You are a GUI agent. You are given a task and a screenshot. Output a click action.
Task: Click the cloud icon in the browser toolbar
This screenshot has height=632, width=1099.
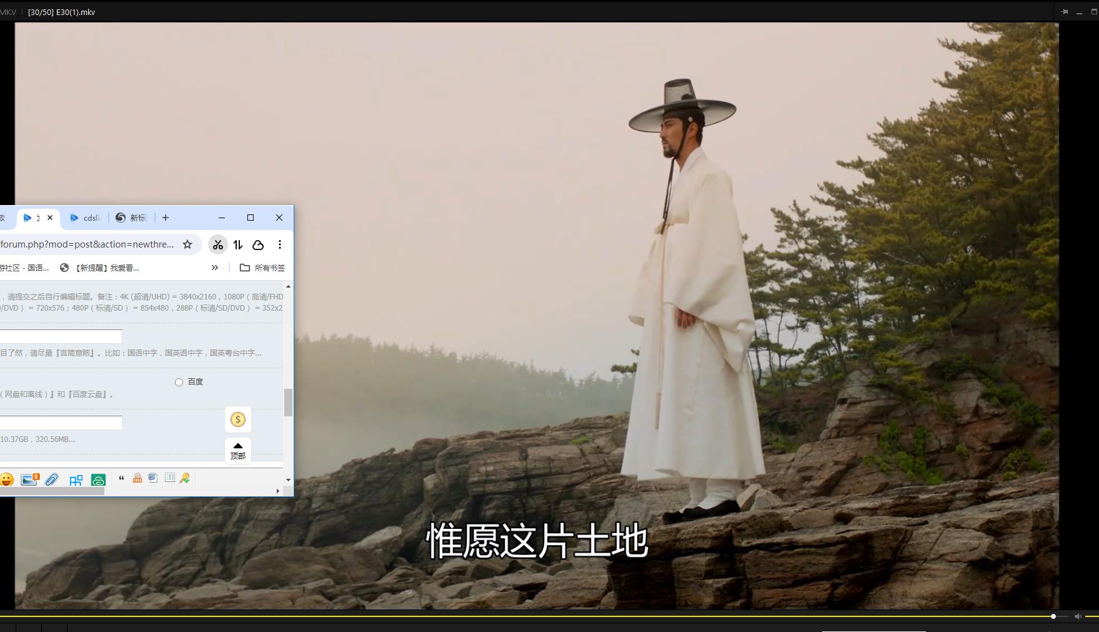pos(257,245)
